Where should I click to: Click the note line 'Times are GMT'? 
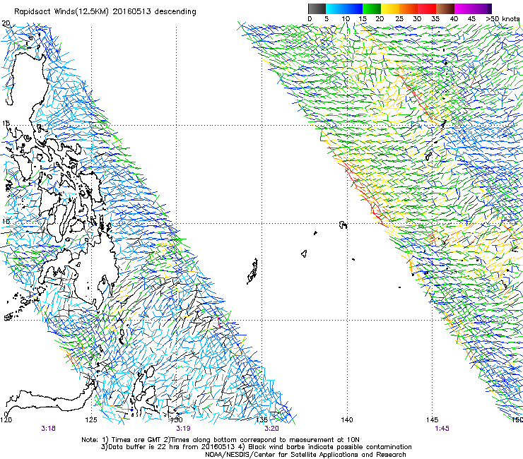137,440
